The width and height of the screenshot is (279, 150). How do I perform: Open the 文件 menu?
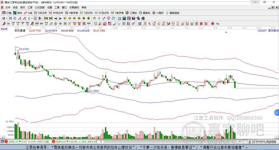[x=8, y=7]
